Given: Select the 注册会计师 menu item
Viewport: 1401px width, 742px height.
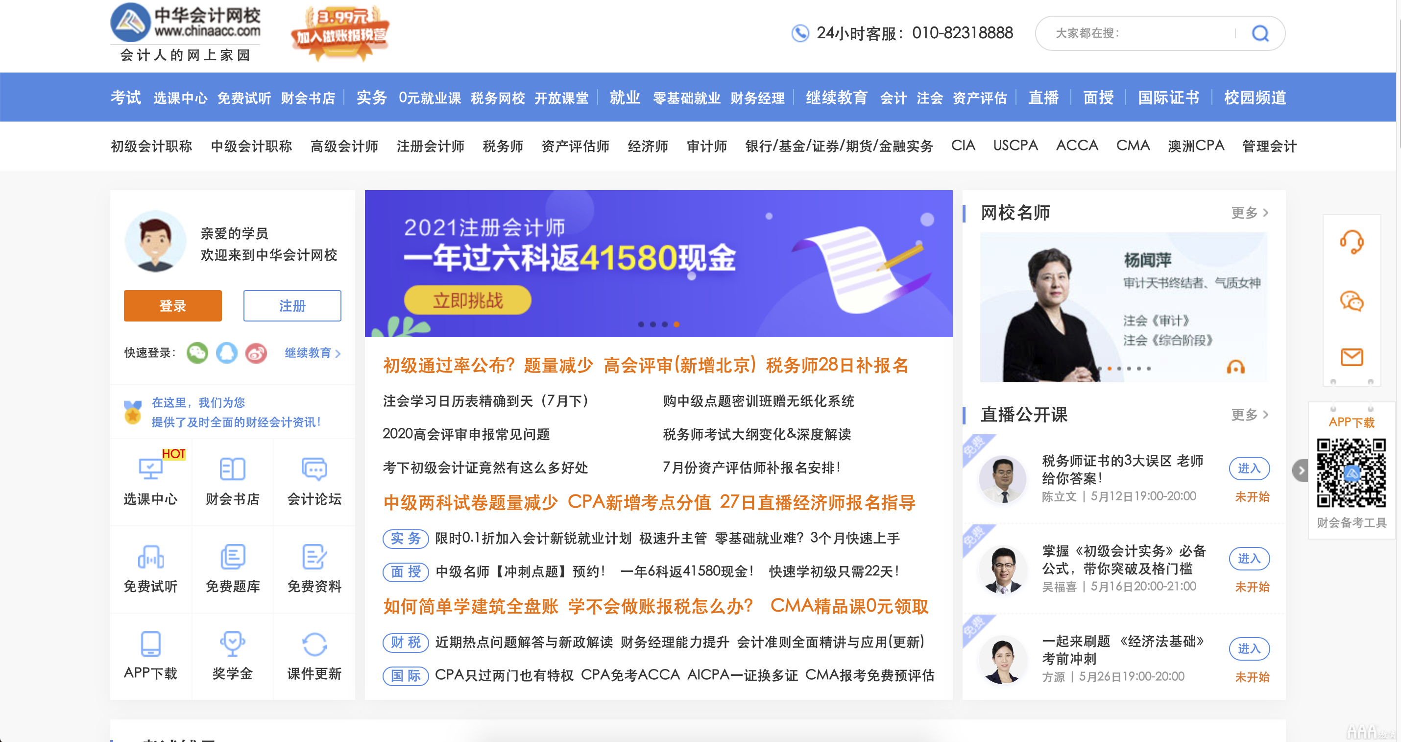Looking at the screenshot, I should coord(432,147).
